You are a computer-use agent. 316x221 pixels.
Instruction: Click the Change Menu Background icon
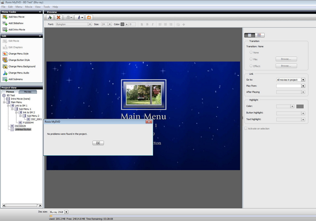[5, 66]
